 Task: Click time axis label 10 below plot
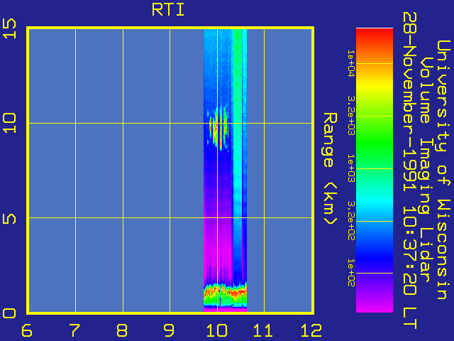click(217, 330)
